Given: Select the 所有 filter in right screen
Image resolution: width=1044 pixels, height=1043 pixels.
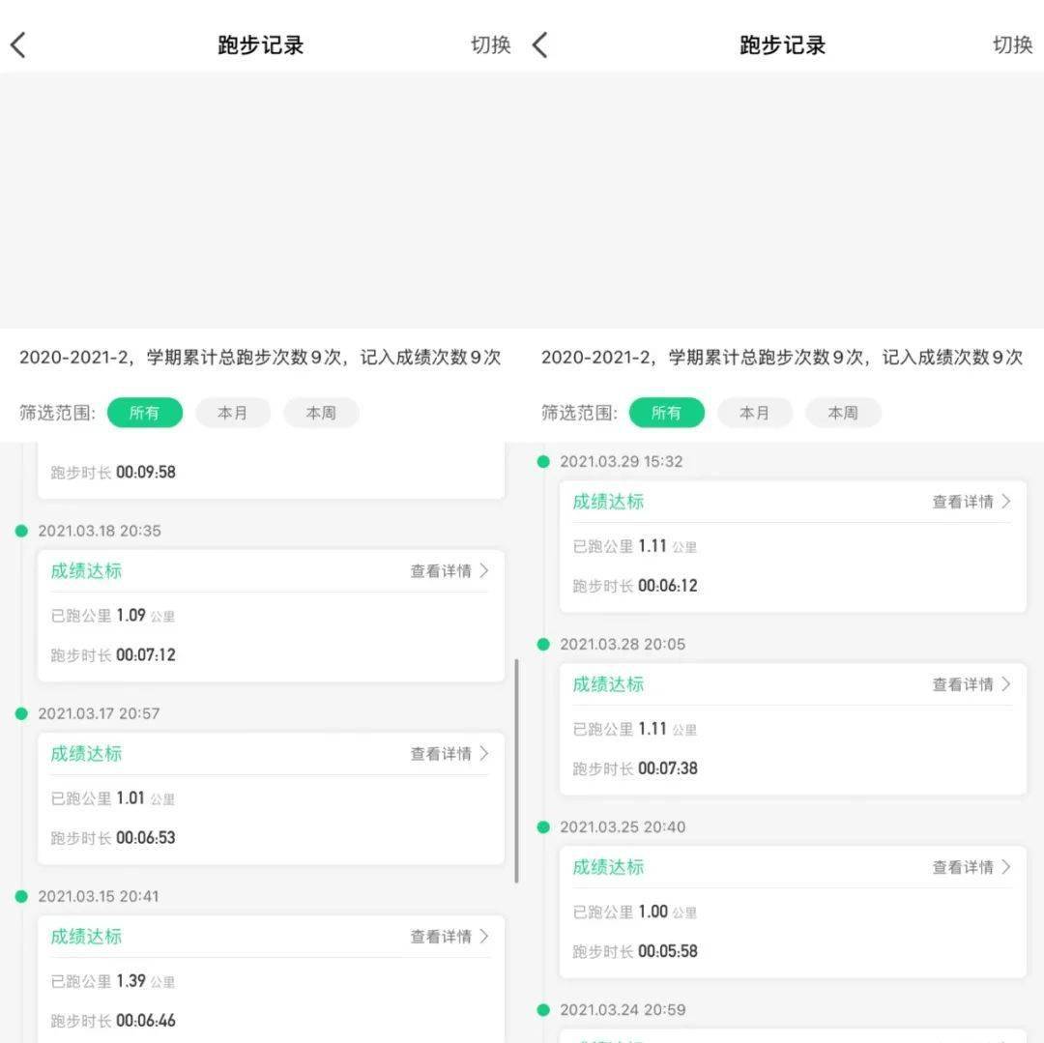Looking at the screenshot, I should tap(666, 413).
